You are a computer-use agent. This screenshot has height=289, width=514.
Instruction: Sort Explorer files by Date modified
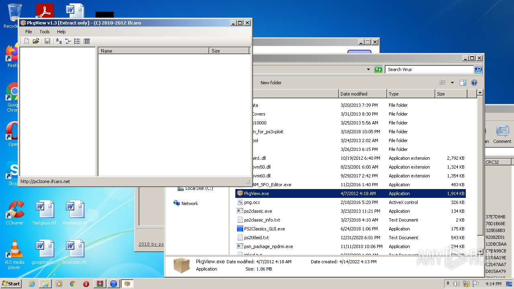coord(363,94)
